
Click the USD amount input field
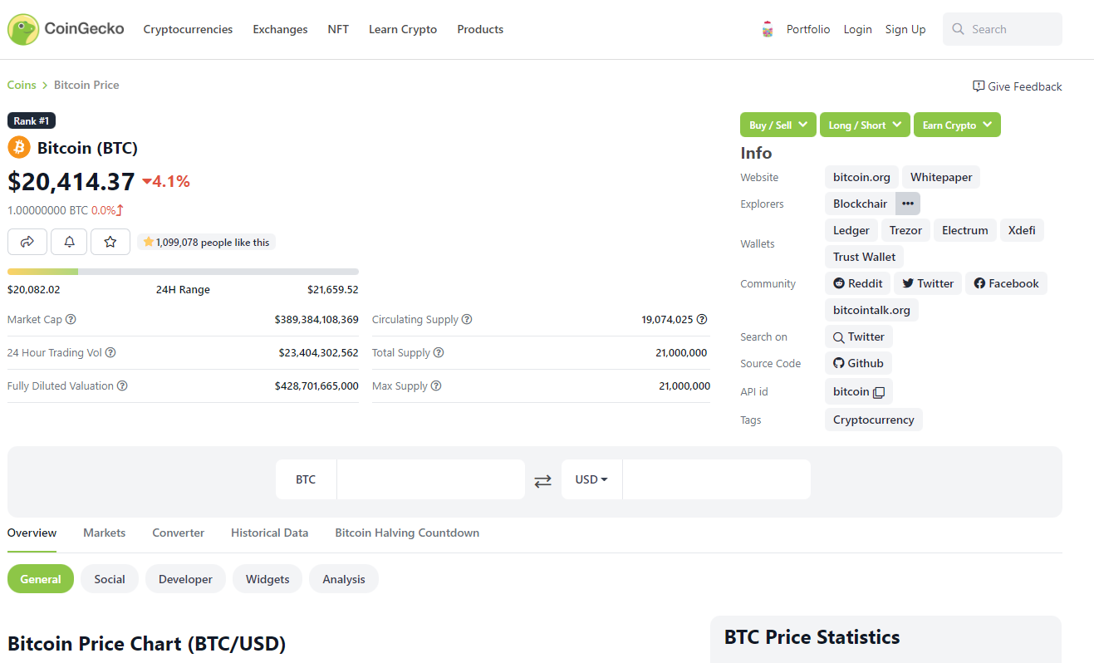pyautogui.click(x=717, y=479)
